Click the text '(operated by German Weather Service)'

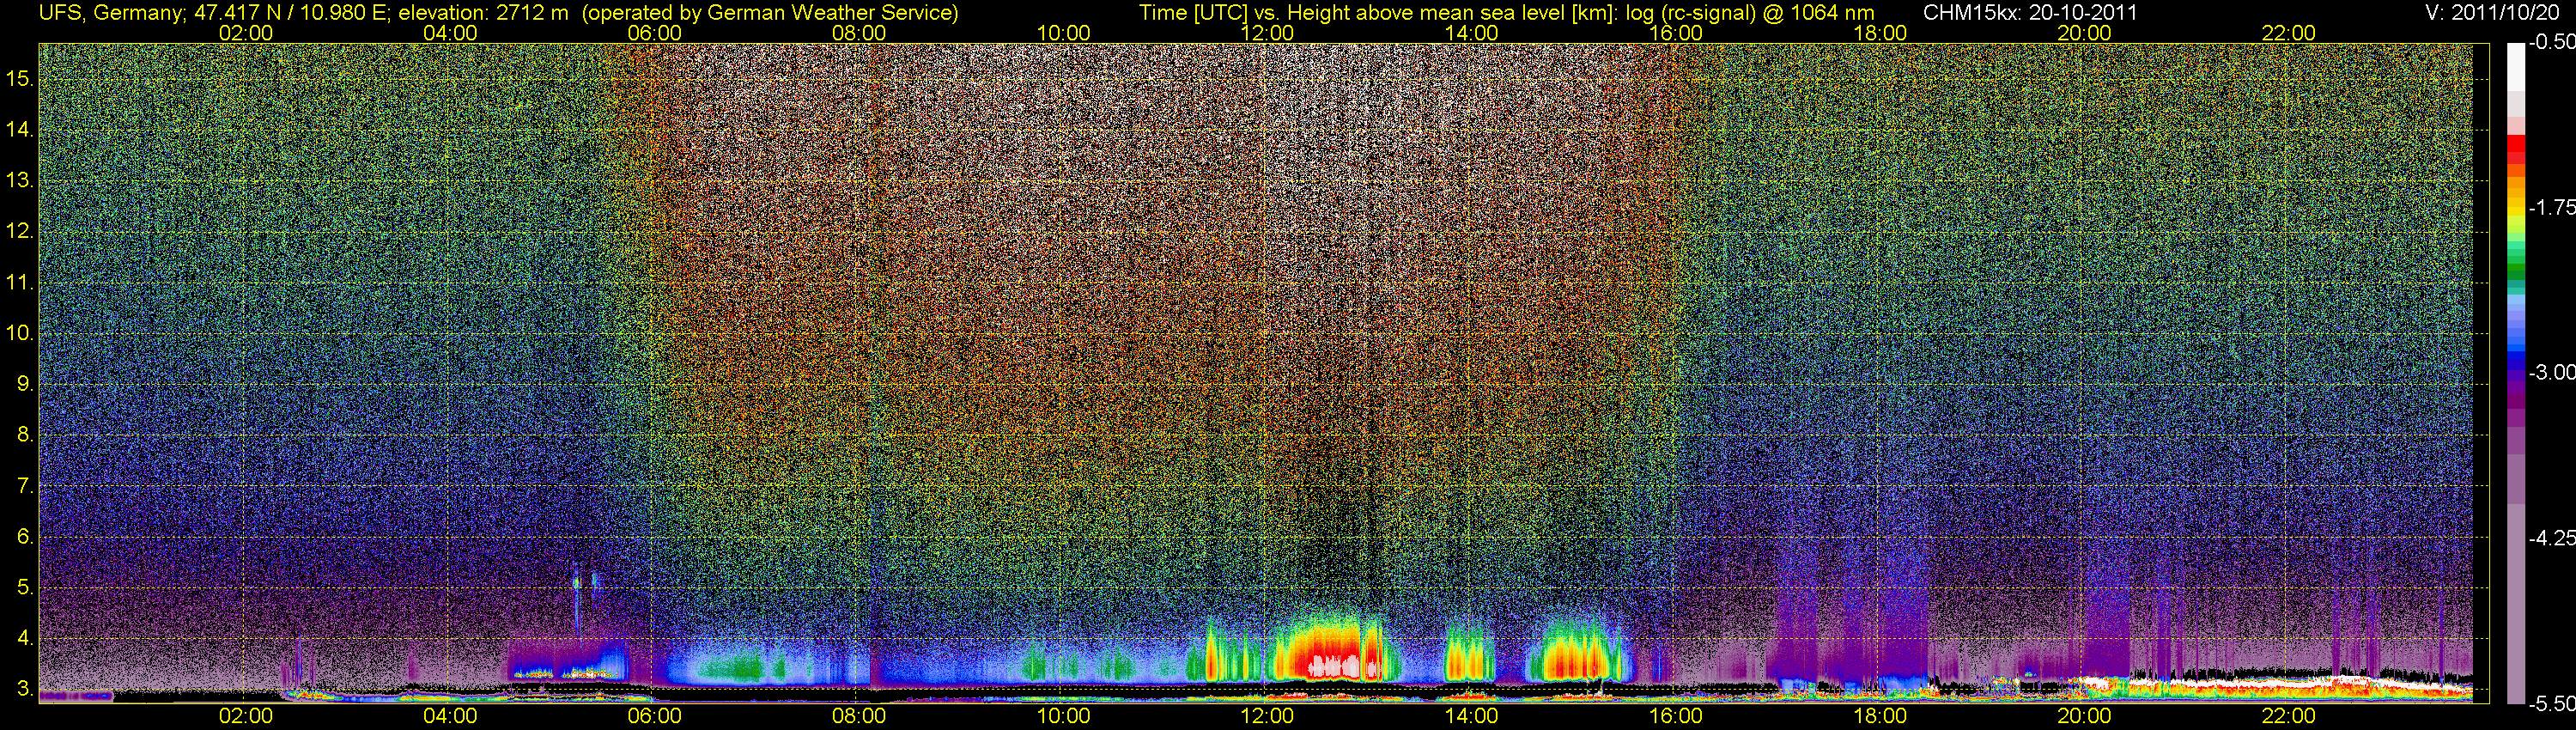(770, 13)
